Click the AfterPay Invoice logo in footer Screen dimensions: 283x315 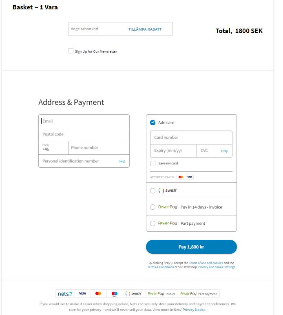click(x=161, y=294)
